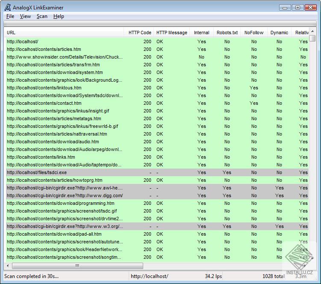Click the horizontal scrollbar thumb
The height and width of the screenshot is (284, 321).
78,266
